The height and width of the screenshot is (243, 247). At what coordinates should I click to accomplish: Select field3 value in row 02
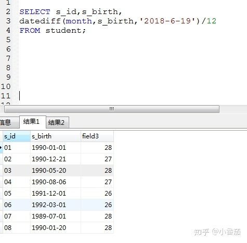pos(97,159)
